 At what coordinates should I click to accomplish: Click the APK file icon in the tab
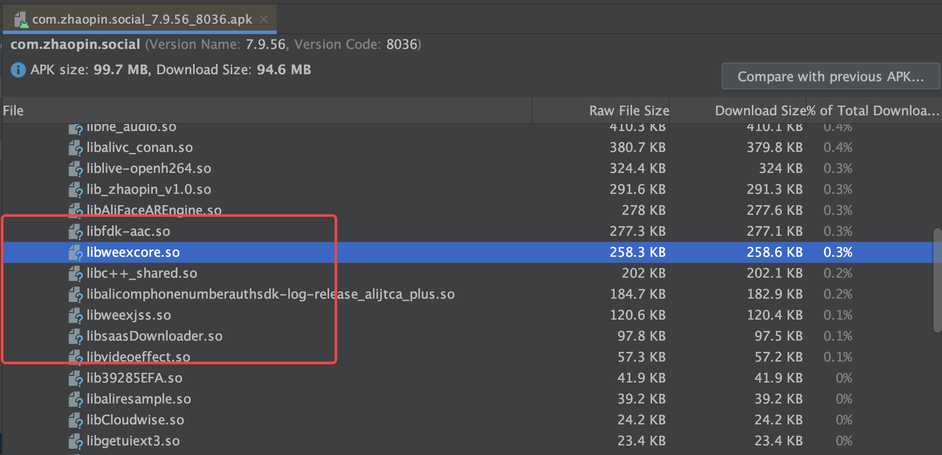click(21, 20)
